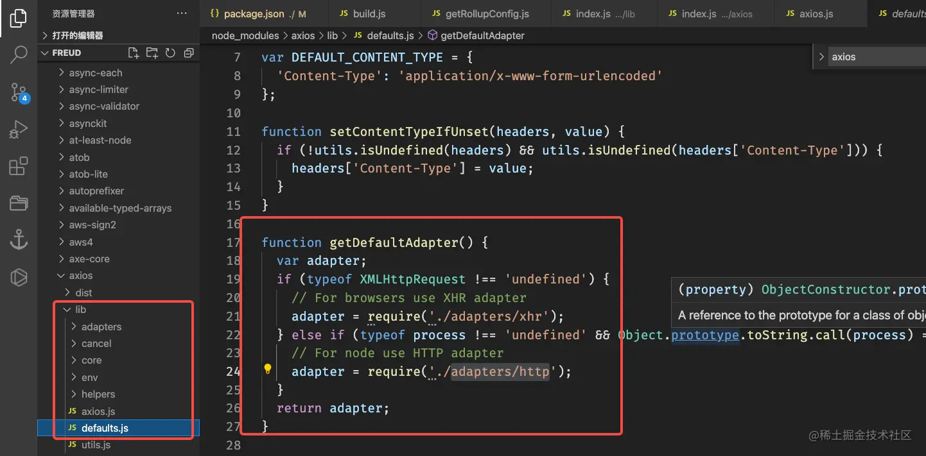The width and height of the screenshot is (926, 456).
Task: Click the 资源管理器 panel title
Action: pyautogui.click(x=73, y=13)
